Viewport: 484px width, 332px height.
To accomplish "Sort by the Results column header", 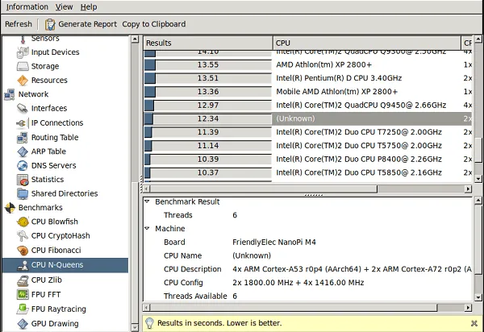I will pos(208,44).
